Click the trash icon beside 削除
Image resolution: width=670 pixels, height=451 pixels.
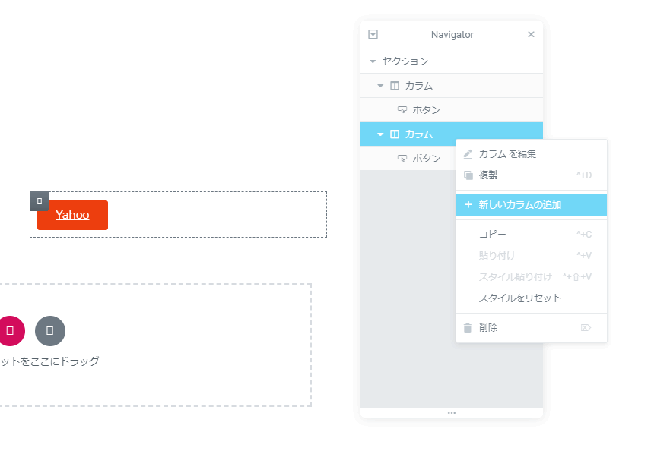click(x=468, y=328)
